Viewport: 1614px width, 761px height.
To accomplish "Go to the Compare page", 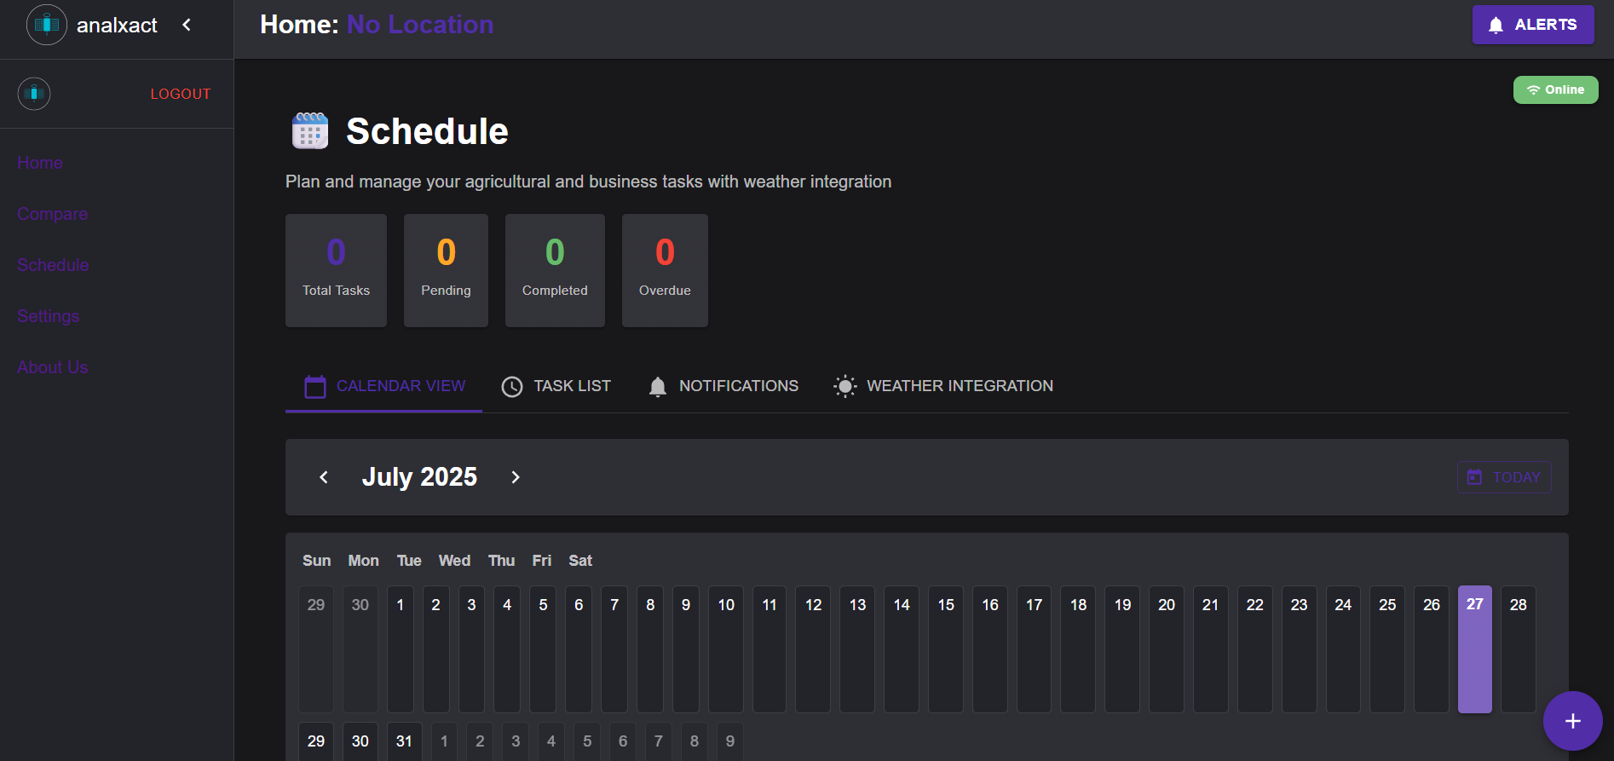I will pyautogui.click(x=53, y=214).
